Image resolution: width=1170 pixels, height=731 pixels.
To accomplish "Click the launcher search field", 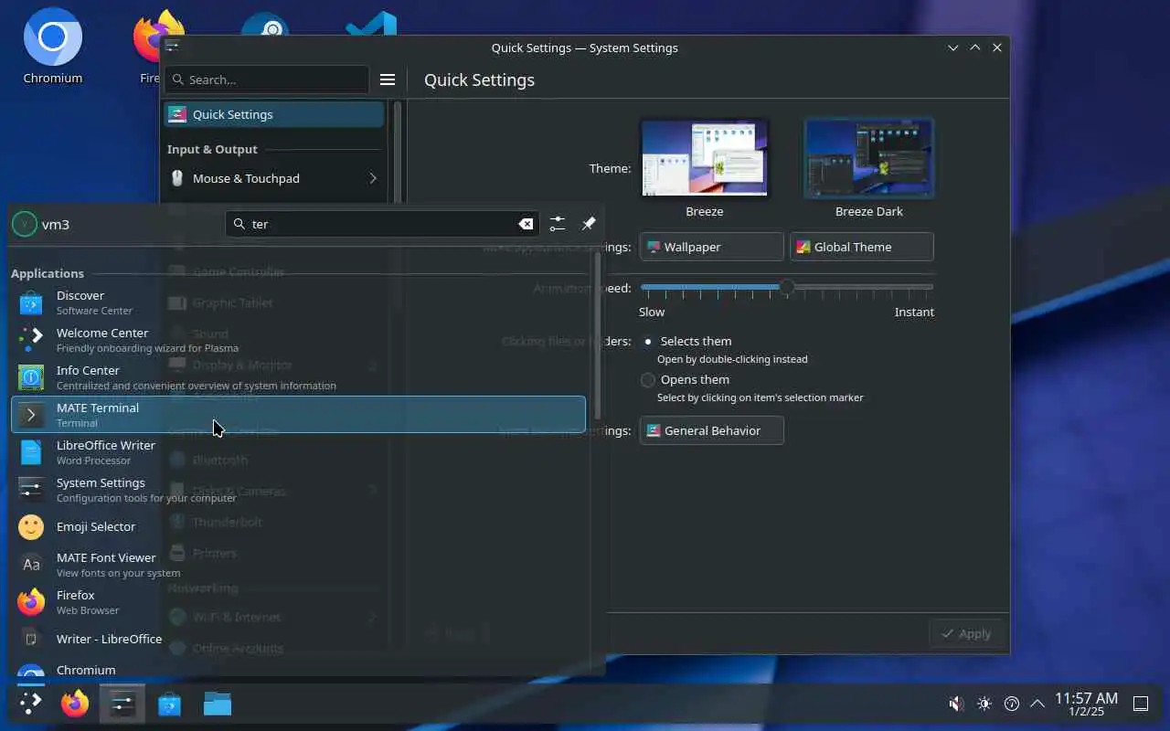I will tap(382, 224).
